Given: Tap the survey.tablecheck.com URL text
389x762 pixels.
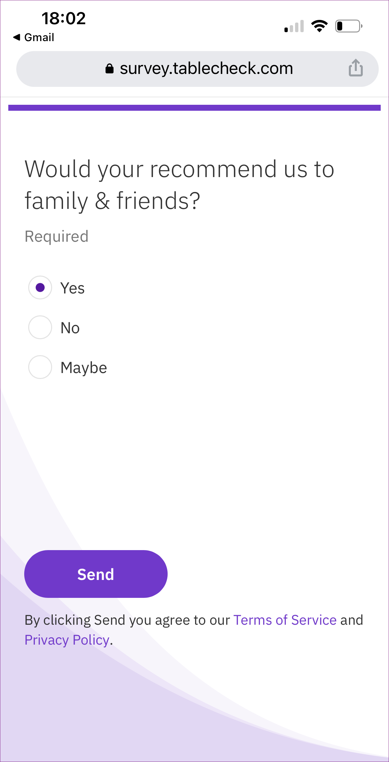Looking at the screenshot, I should coord(206,69).
